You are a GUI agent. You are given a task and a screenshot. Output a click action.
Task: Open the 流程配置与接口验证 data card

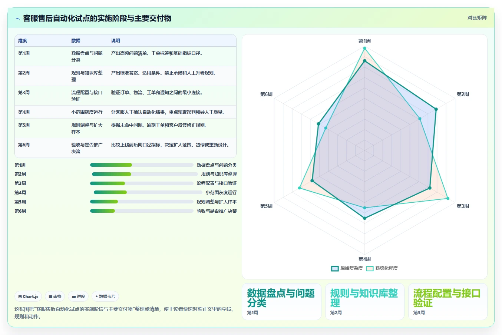click(x=447, y=302)
